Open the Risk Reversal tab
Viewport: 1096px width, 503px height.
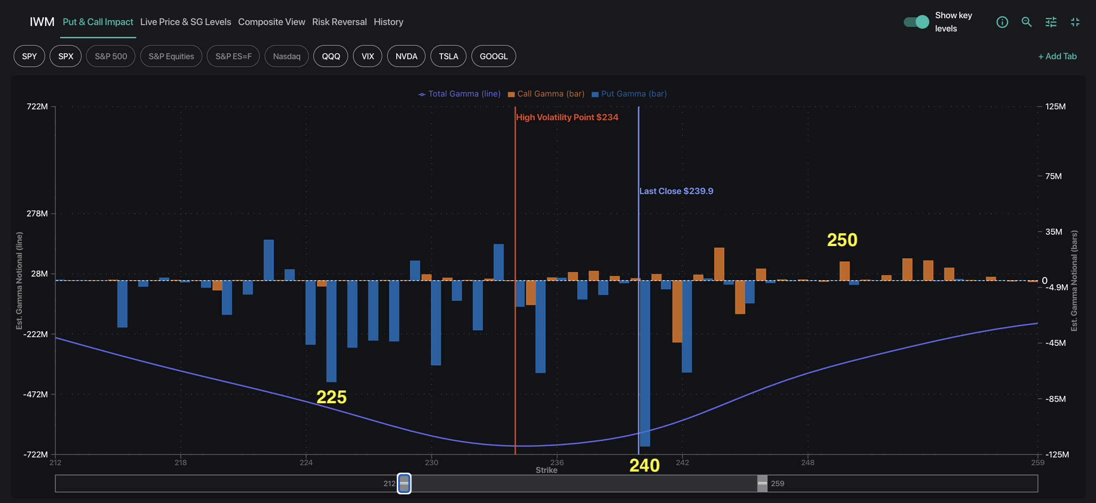point(339,22)
